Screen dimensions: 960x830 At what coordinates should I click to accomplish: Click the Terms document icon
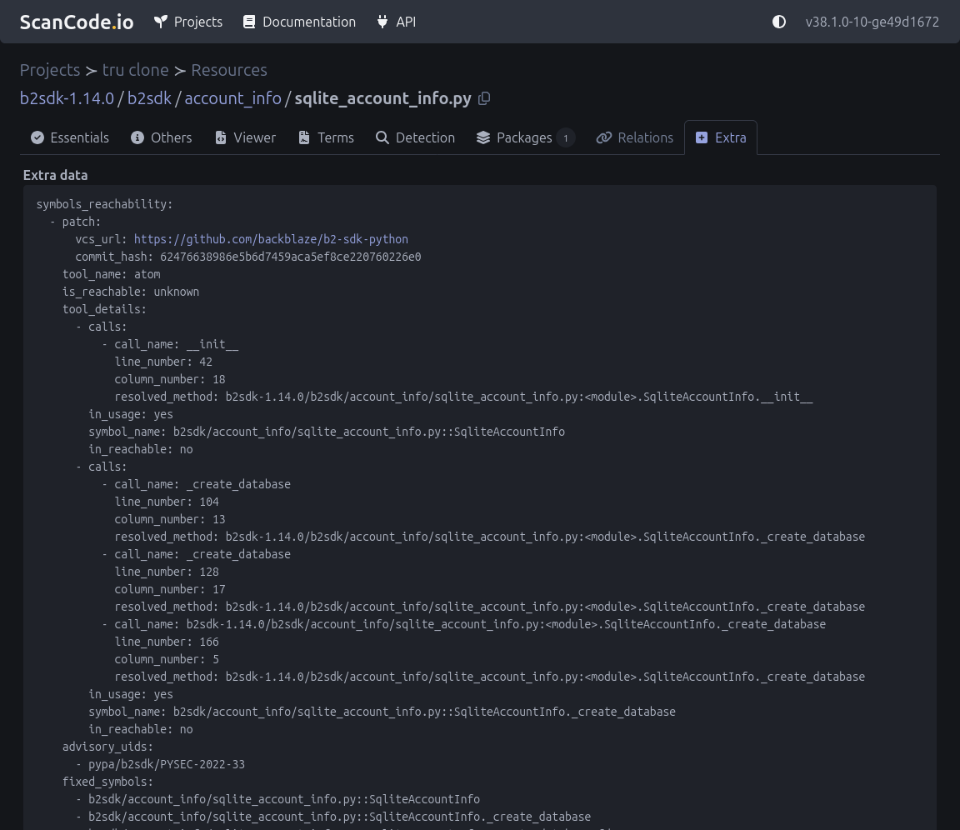pyautogui.click(x=303, y=137)
